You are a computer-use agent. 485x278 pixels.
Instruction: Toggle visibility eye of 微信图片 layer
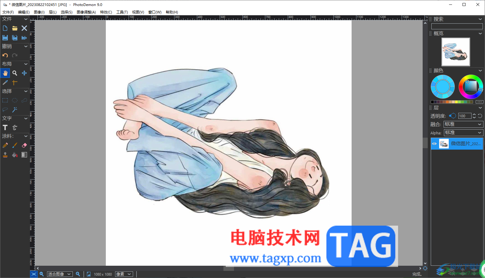point(434,144)
